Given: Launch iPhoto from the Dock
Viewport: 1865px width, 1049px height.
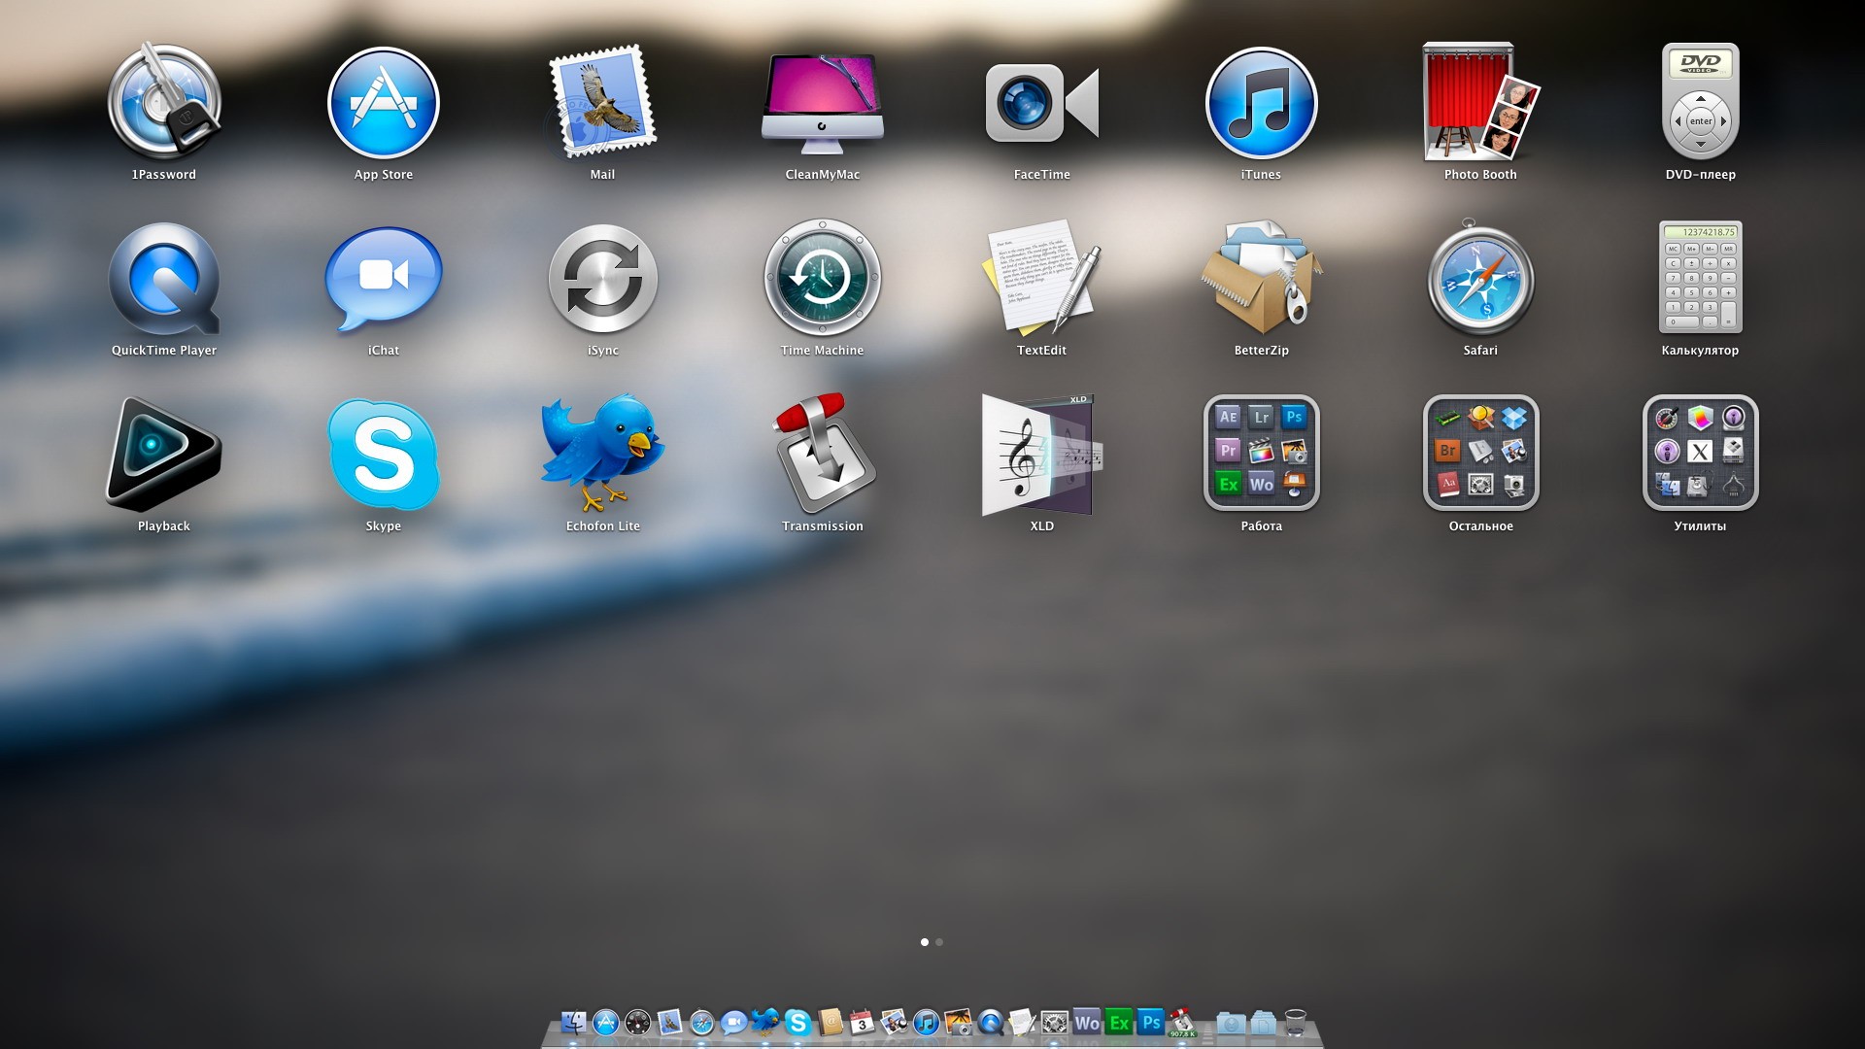Looking at the screenshot, I should coord(894,1022).
